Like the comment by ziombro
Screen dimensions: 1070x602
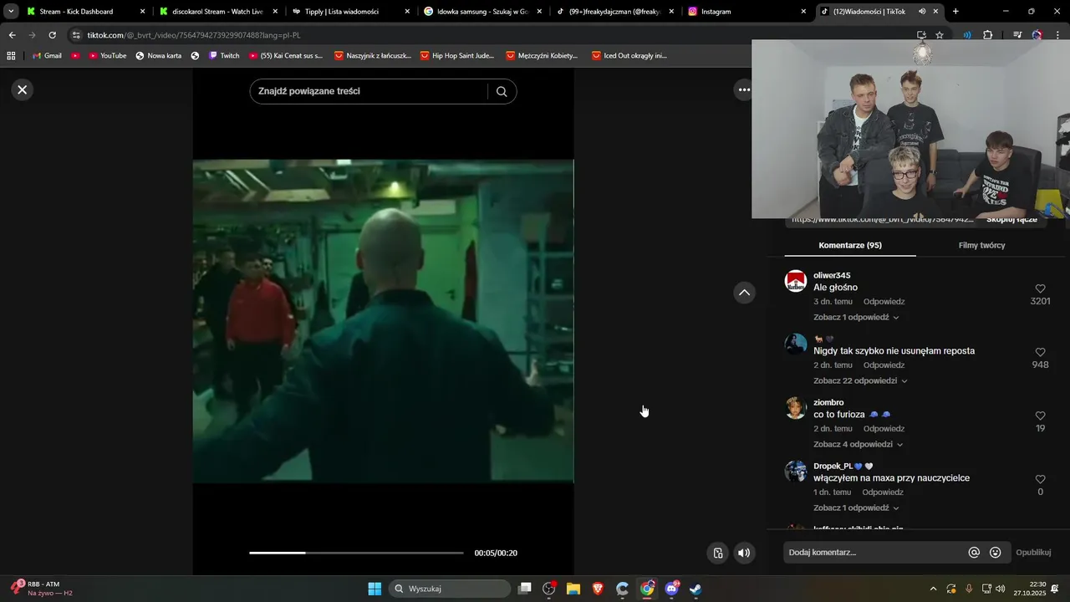click(1040, 416)
